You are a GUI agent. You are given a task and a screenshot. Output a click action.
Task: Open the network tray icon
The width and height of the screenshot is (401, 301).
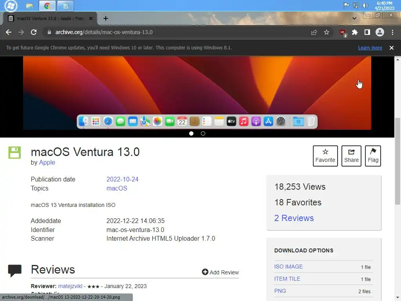coord(356,5)
